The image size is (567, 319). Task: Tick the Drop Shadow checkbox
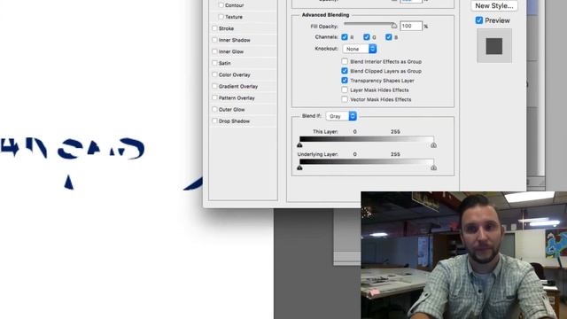click(x=214, y=121)
